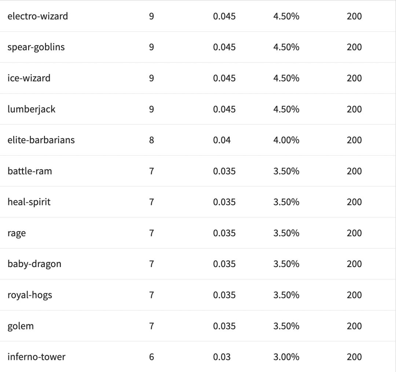Select the royal-hogs card name
This screenshot has width=396, height=372.
30,295
